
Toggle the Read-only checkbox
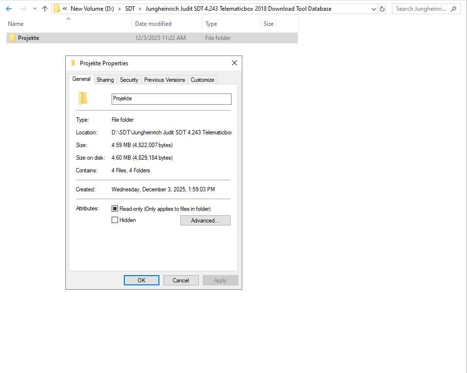(x=115, y=209)
